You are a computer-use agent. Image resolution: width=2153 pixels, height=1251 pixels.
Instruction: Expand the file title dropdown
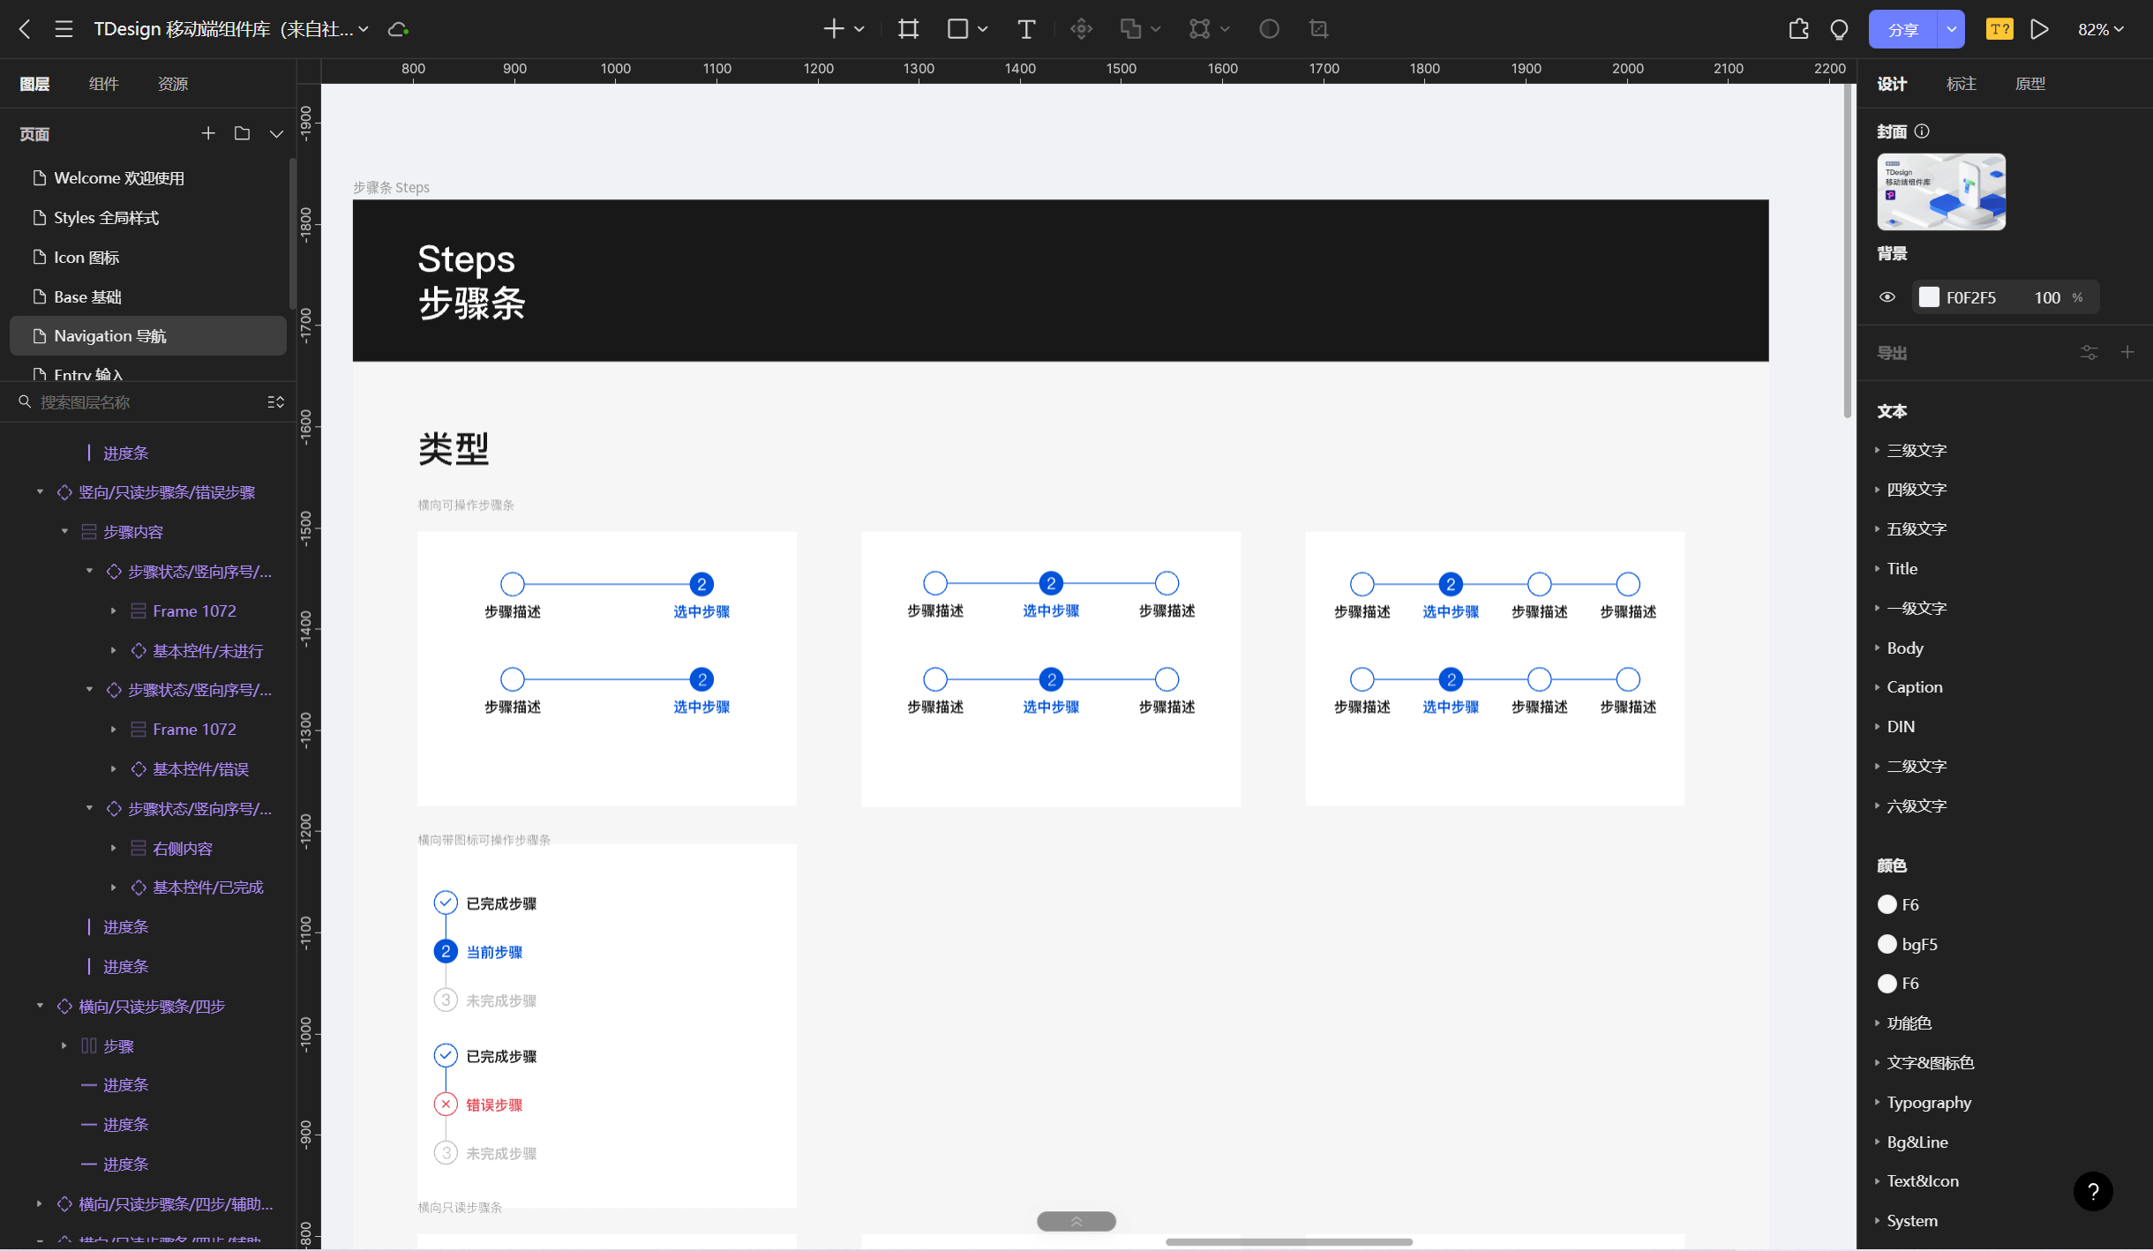(x=364, y=29)
